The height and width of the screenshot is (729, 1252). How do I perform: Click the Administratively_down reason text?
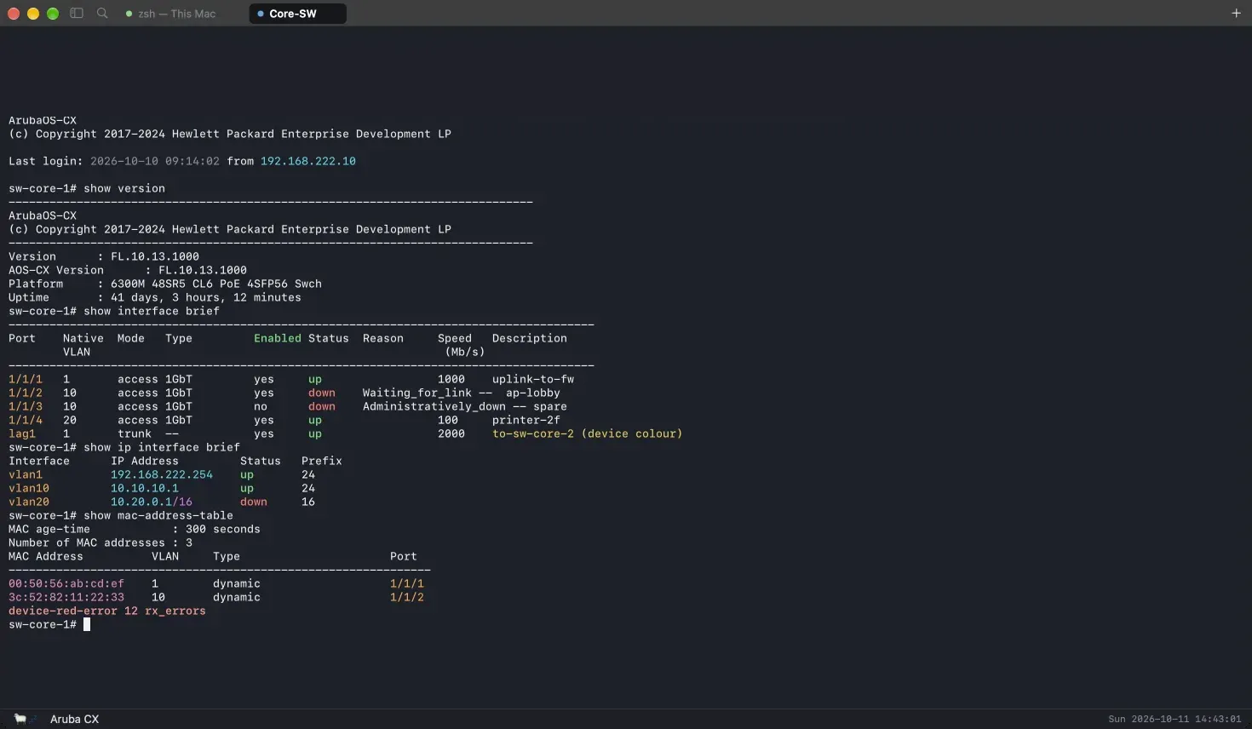434,406
